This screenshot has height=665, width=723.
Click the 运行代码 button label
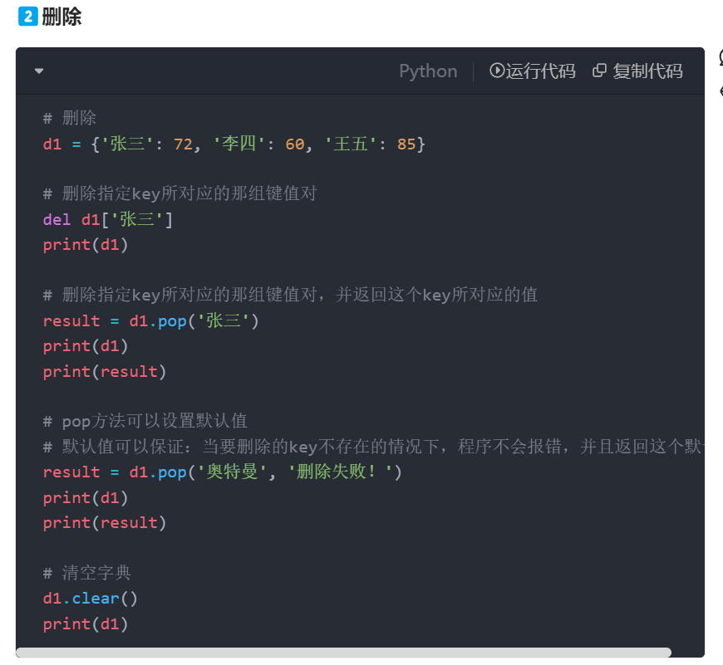point(540,71)
